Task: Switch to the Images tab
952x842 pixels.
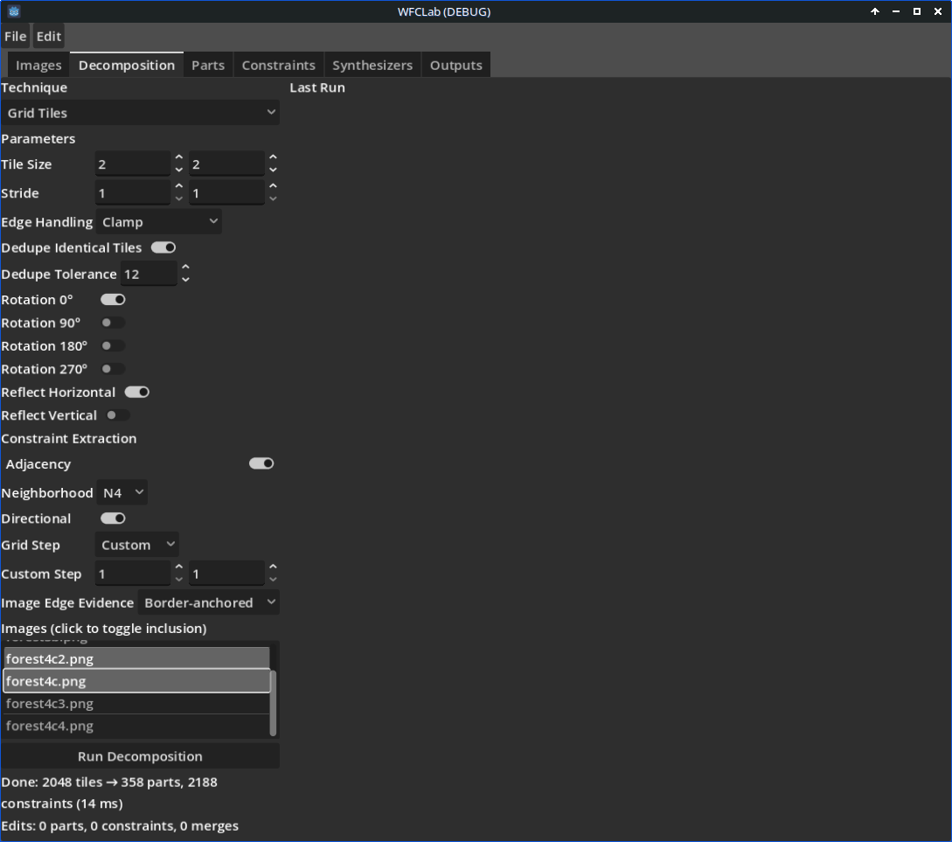Action: pos(38,65)
